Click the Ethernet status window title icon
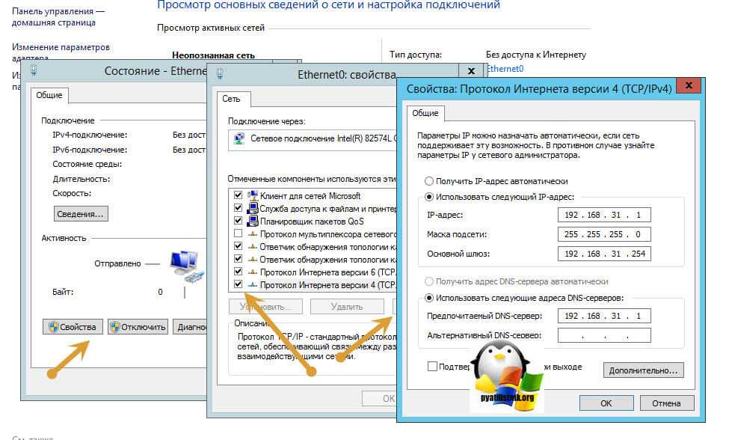Screen dimensions: 729x440 point(33,72)
